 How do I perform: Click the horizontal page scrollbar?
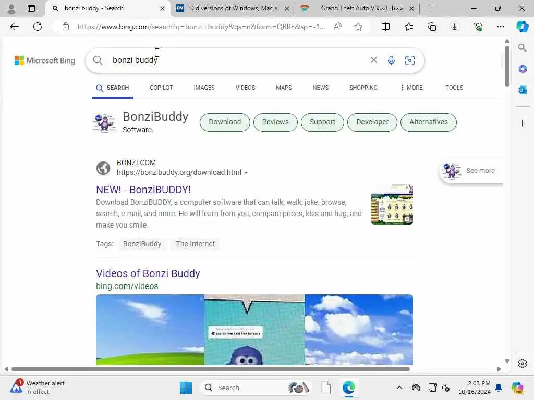click(211, 369)
